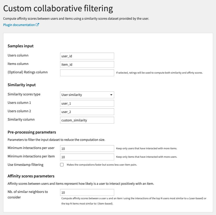
Task: Click the "Use timestamp filtering" label text
Action: [25, 165]
